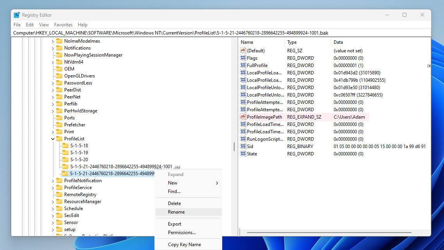Open the Help menu
The height and width of the screenshot is (250, 444).
click(x=82, y=25)
